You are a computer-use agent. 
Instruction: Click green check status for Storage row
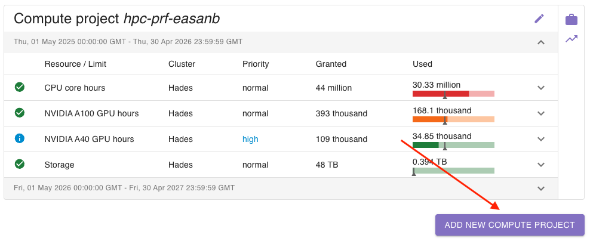coord(20,164)
